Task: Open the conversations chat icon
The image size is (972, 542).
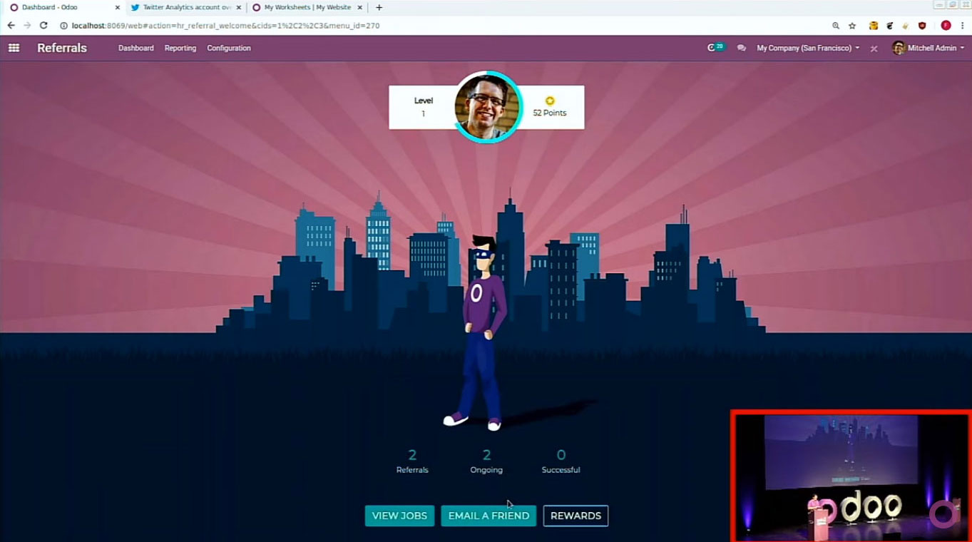Action: tap(742, 48)
